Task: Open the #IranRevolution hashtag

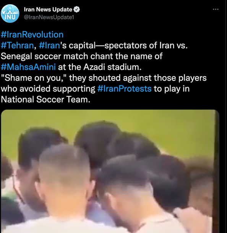Action: [32, 34]
